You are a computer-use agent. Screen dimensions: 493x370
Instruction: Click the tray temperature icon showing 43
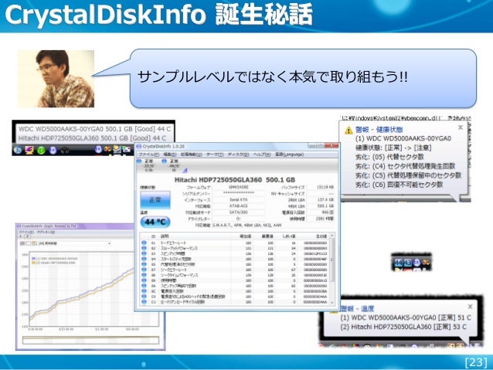(407, 263)
